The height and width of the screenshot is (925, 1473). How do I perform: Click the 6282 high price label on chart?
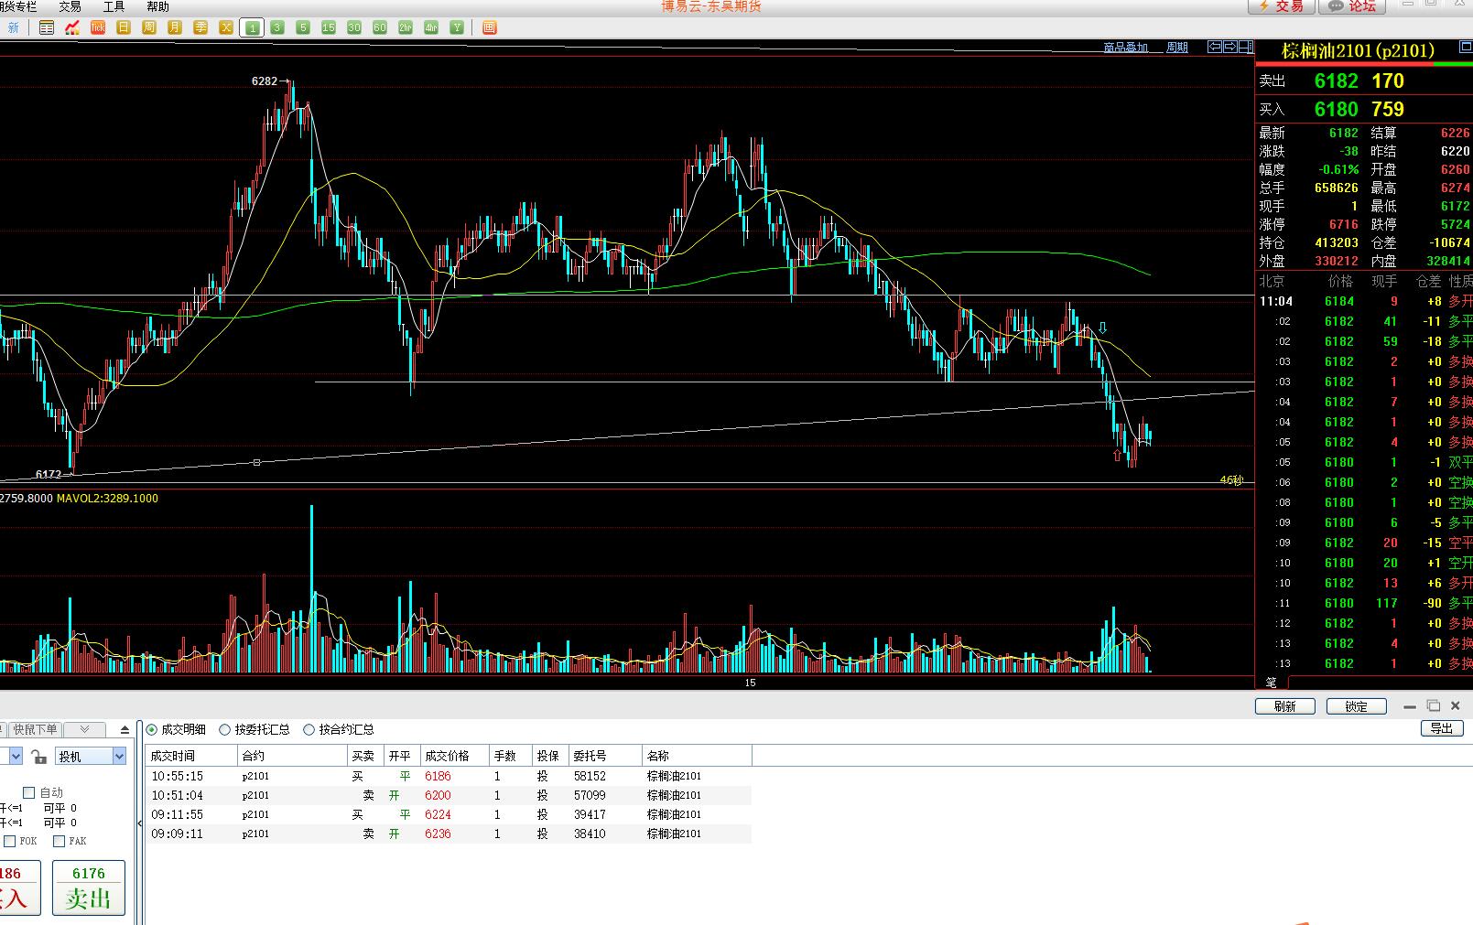click(265, 81)
